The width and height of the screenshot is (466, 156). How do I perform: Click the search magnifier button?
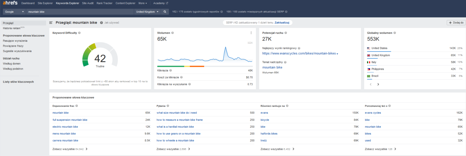click(x=165, y=12)
